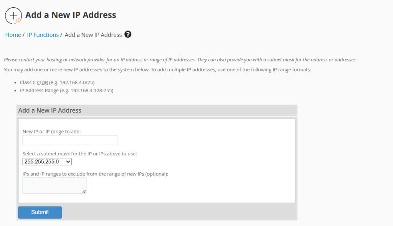Go to the Home breadcrumb link
Viewport: 393px width, 226px height.
click(x=13, y=35)
